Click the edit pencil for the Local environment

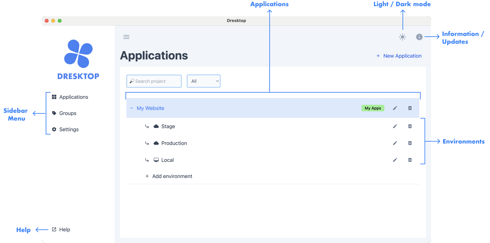tap(395, 160)
